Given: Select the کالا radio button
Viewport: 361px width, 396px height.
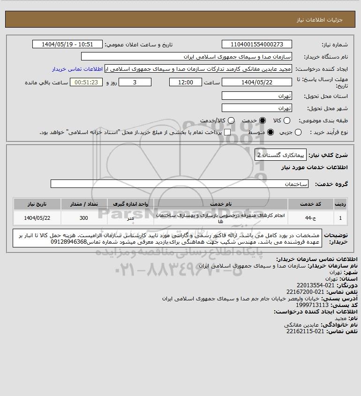Looking at the screenshot, I should [287, 121].
